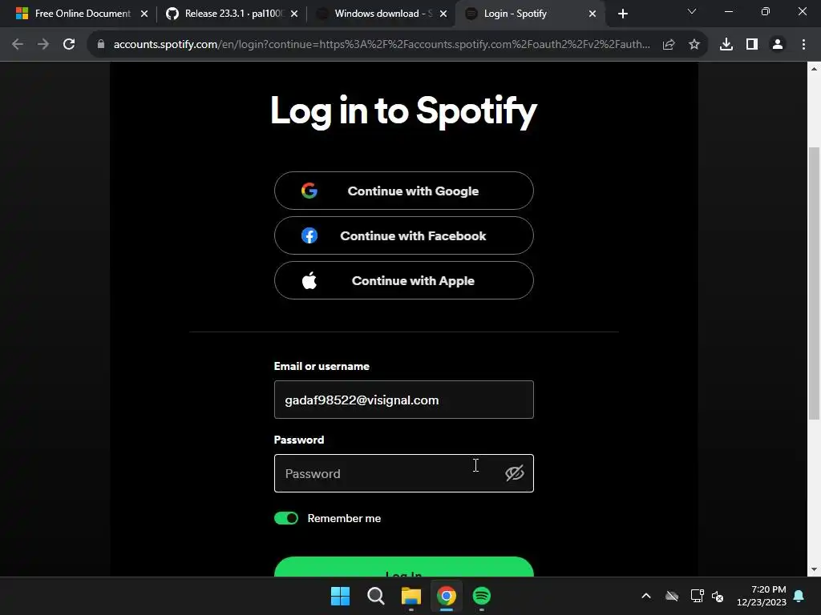Close the Windows download tab
Screen dimensions: 821x615
click(x=443, y=14)
